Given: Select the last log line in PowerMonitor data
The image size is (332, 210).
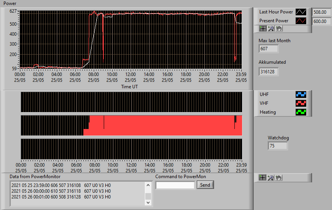Looking at the screenshot, I should [x=61, y=197].
